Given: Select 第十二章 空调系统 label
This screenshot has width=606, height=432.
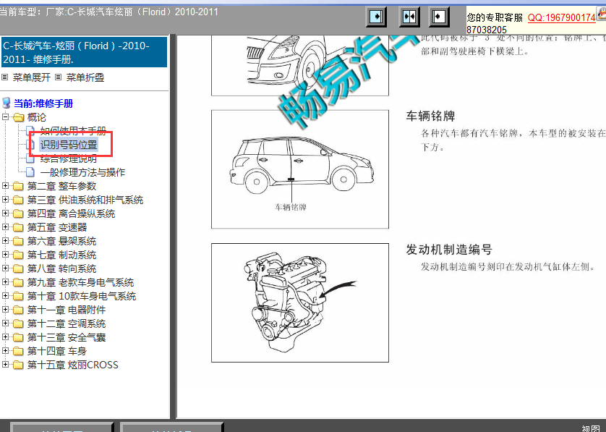Looking at the screenshot, I should pos(67,323).
